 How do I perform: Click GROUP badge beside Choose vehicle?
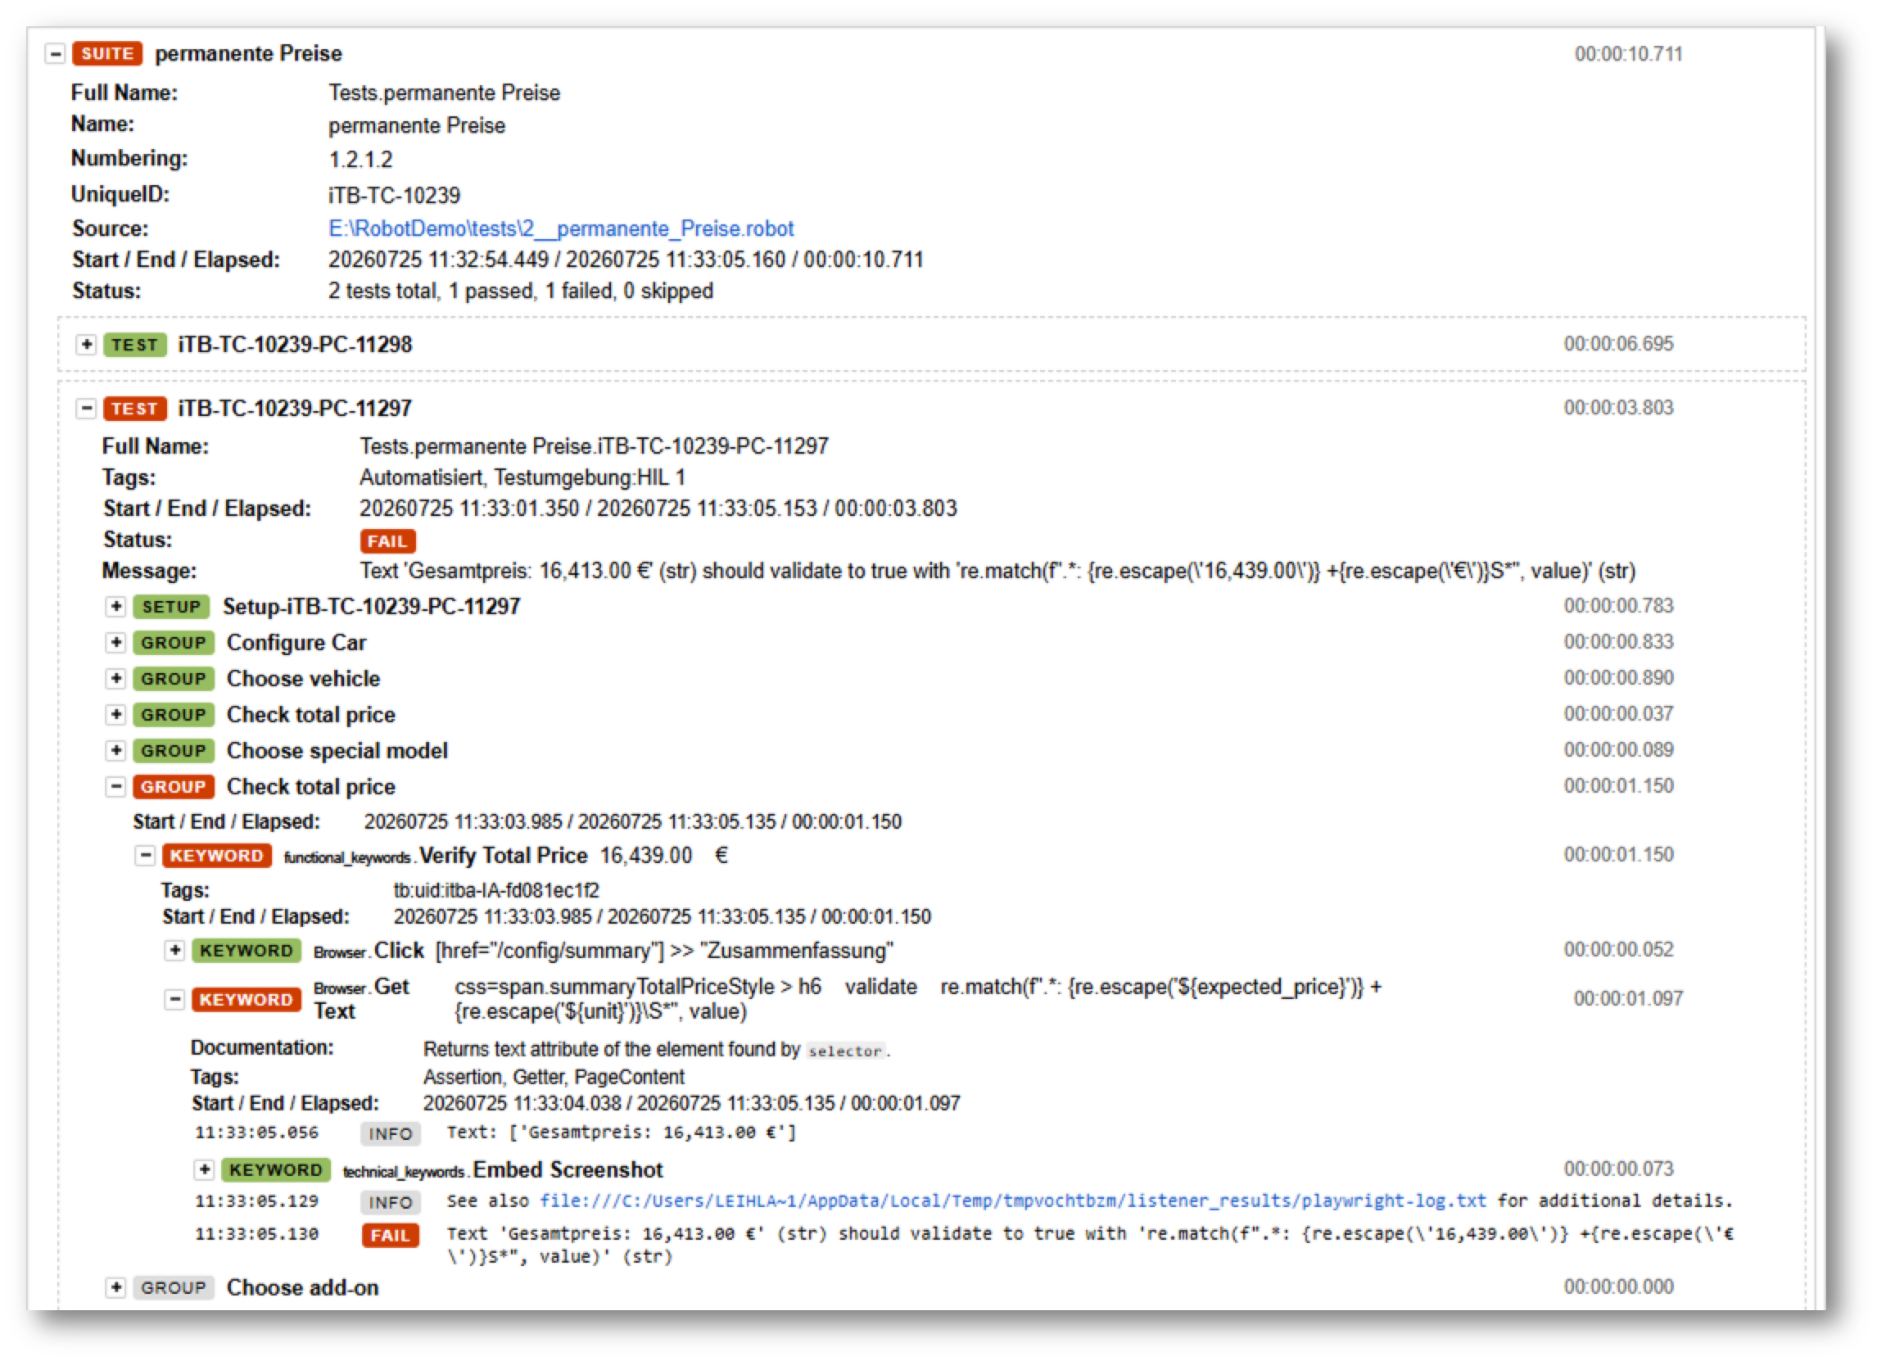point(174,678)
